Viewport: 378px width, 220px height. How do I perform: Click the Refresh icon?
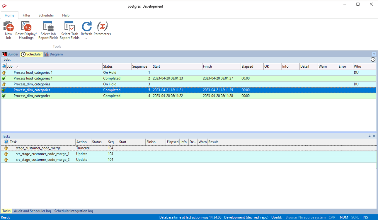click(x=87, y=27)
